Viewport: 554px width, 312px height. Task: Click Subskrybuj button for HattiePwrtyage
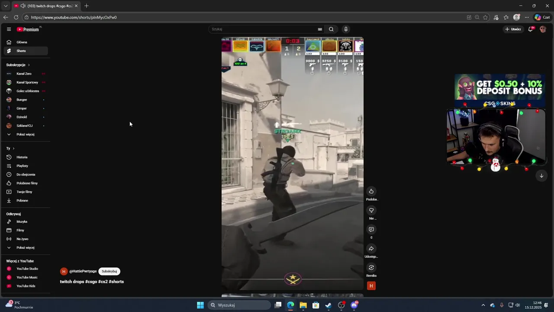click(109, 271)
